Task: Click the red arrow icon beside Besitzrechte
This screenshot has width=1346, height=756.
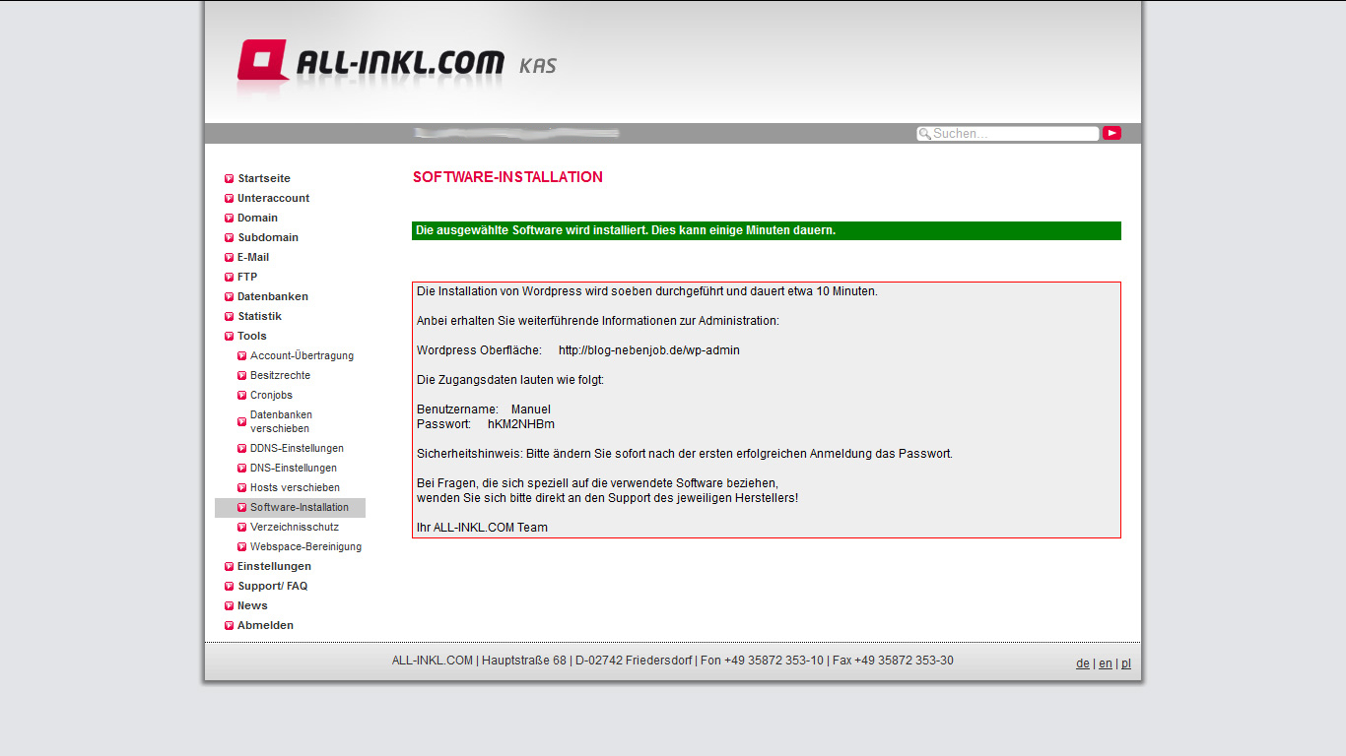Action: click(241, 376)
